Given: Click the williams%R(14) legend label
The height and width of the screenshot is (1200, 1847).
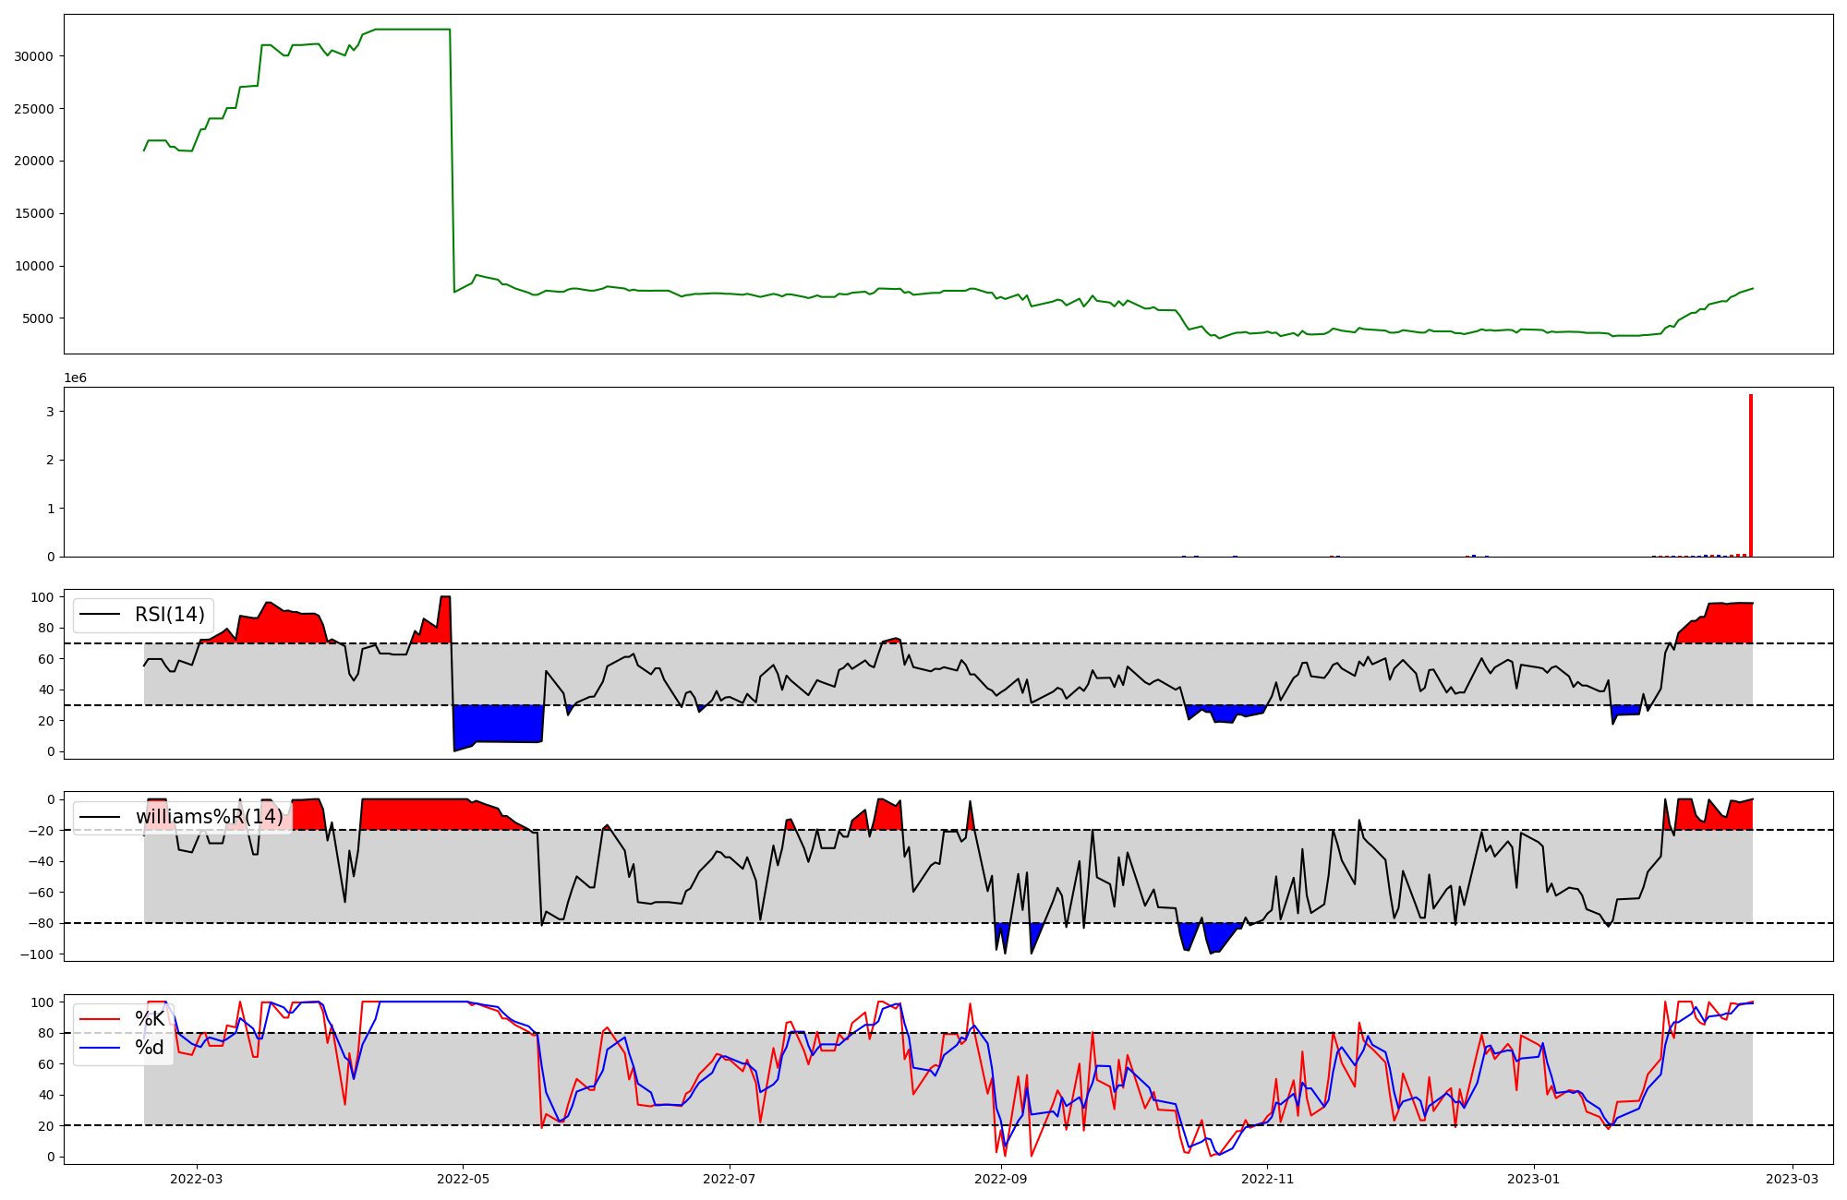Looking at the screenshot, I should 209,817.
